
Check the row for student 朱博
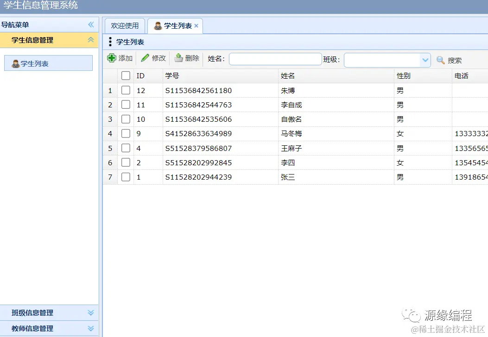(126, 90)
